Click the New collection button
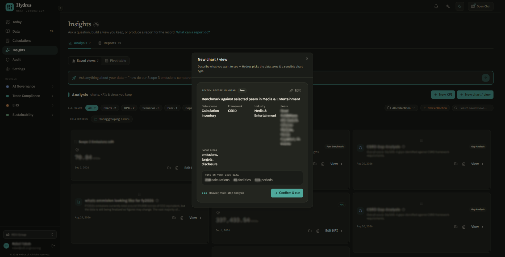The image size is (505, 257). coord(435,108)
